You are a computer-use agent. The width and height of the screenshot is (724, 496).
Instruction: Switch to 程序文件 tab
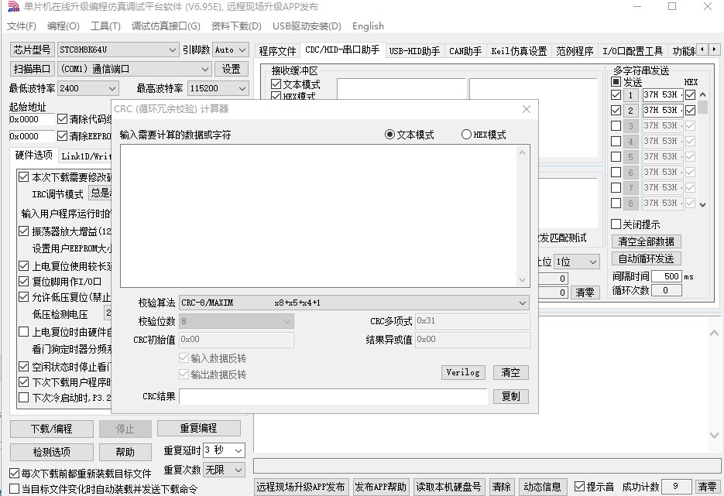pyautogui.click(x=277, y=51)
